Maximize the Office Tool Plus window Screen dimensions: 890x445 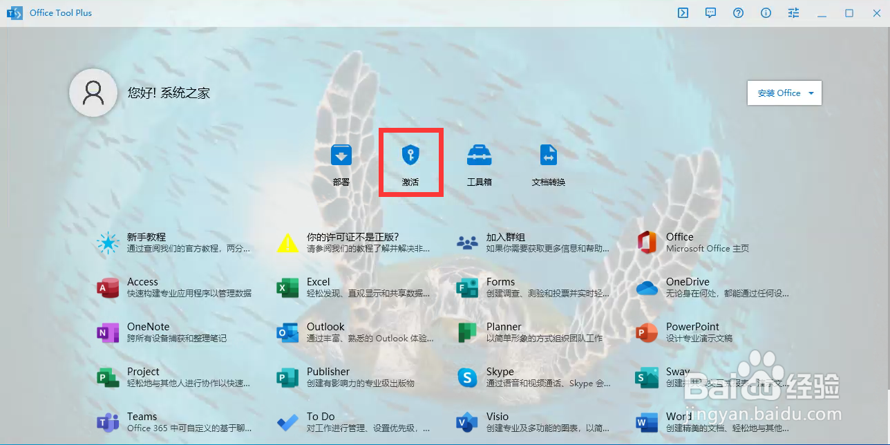pyautogui.click(x=849, y=13)
